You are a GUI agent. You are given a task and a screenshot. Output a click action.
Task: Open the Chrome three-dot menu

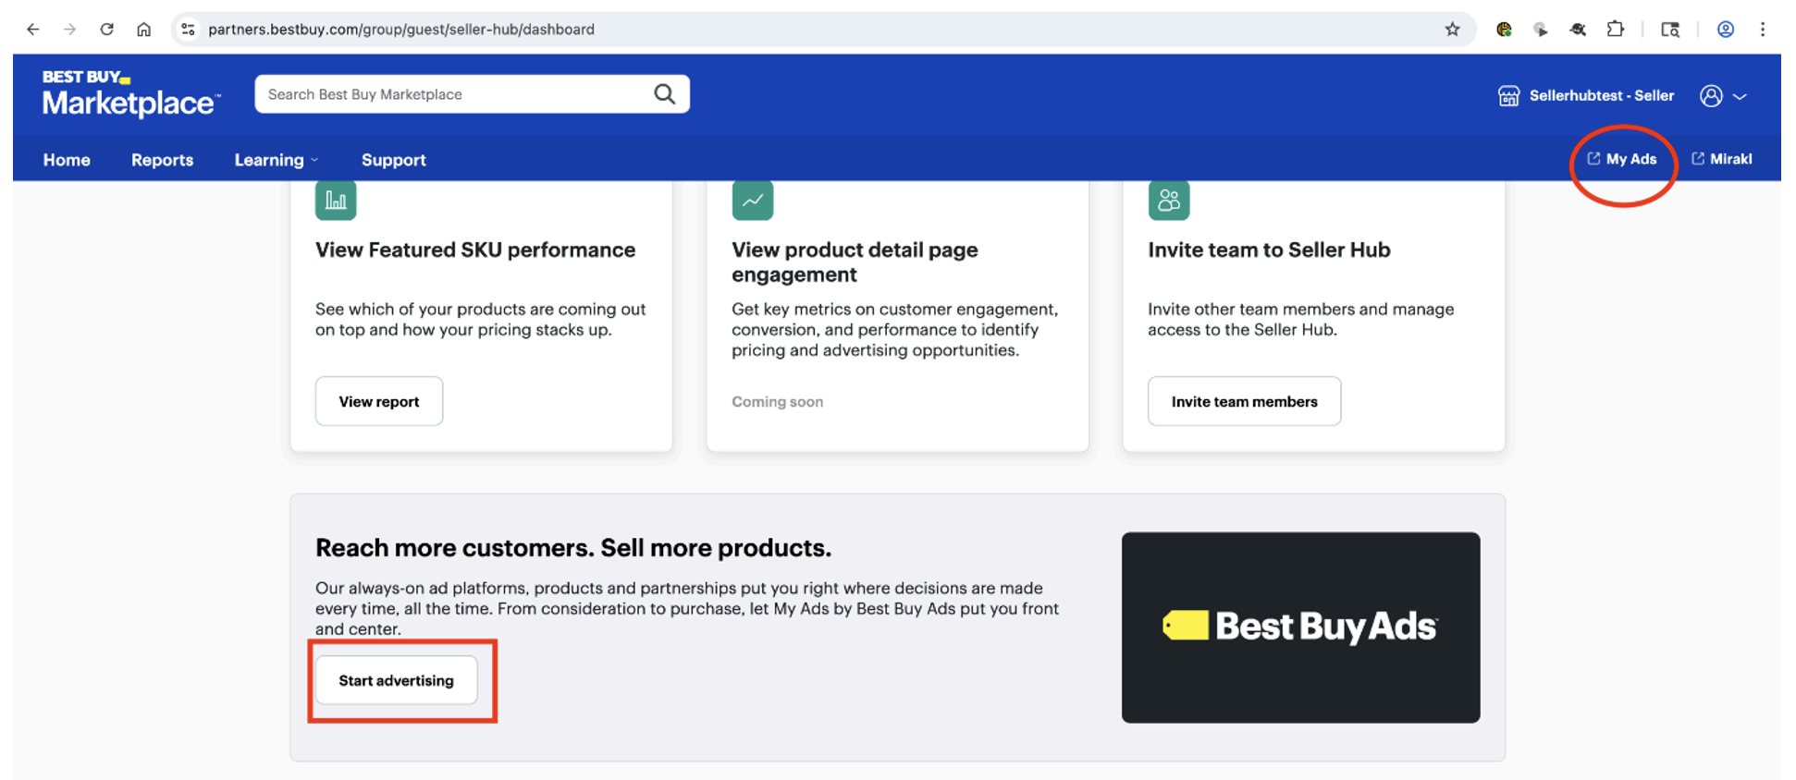(1763, 30)
